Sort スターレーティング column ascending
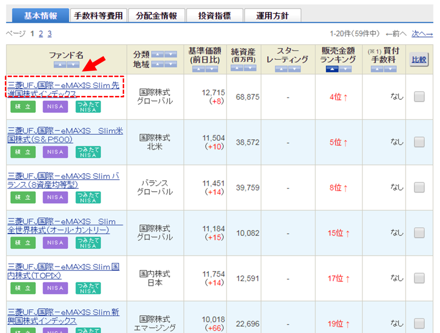The width and height of the screenshot is (440, 333). (281, 69)
